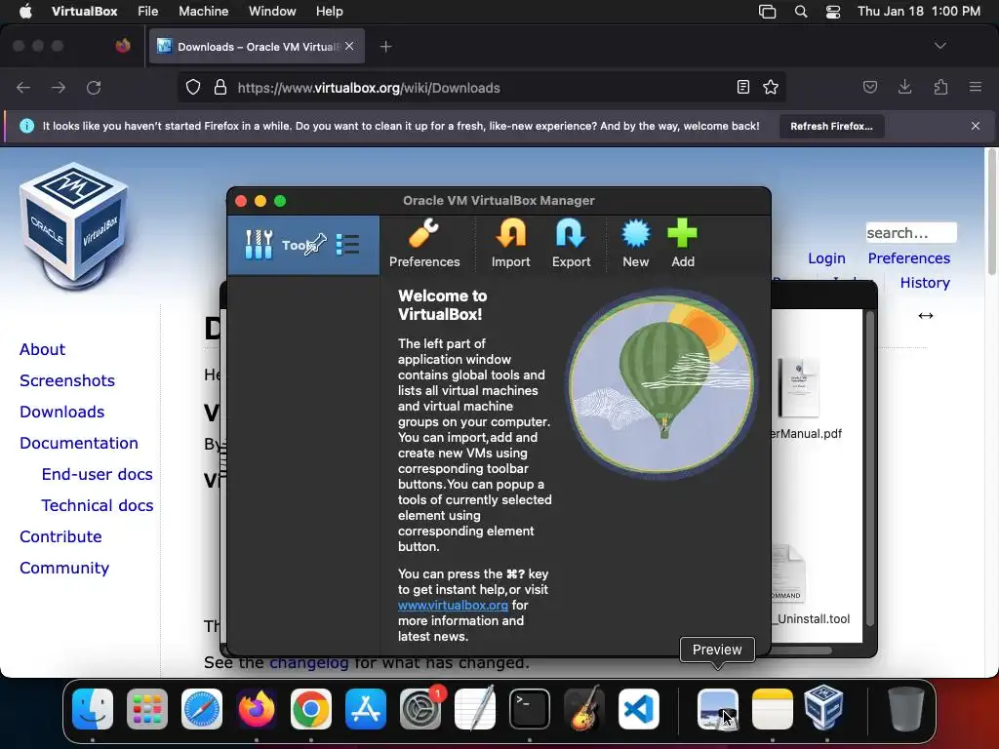View site security padlock info
The width and height of the screenshot is (999, 749).
[x=220, y=87]
